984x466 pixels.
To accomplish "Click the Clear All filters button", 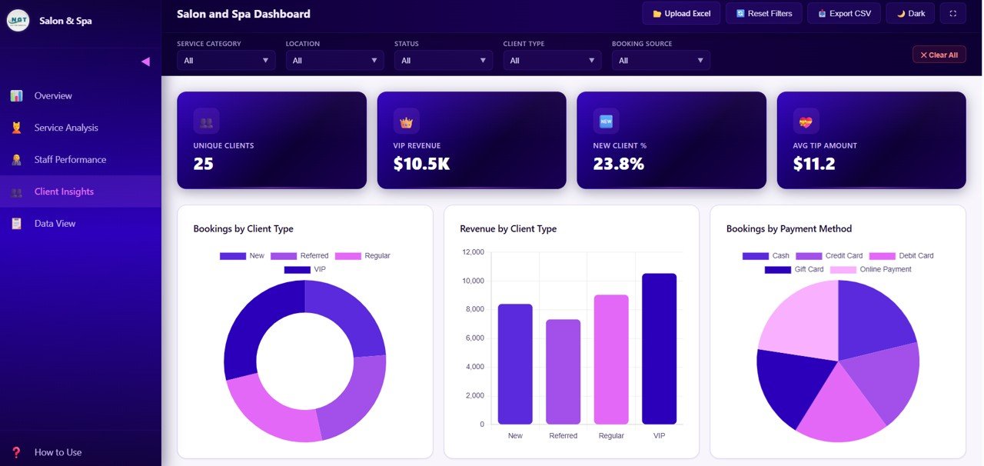I will [939, 55].
